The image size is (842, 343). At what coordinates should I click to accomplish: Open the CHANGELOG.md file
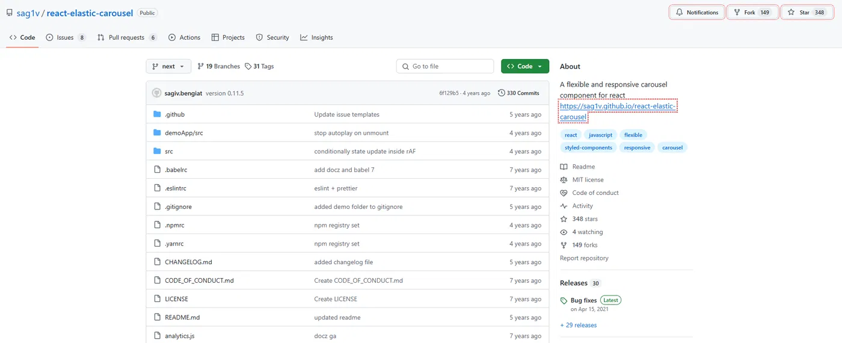pyautogui.click(x=188, y=262)
